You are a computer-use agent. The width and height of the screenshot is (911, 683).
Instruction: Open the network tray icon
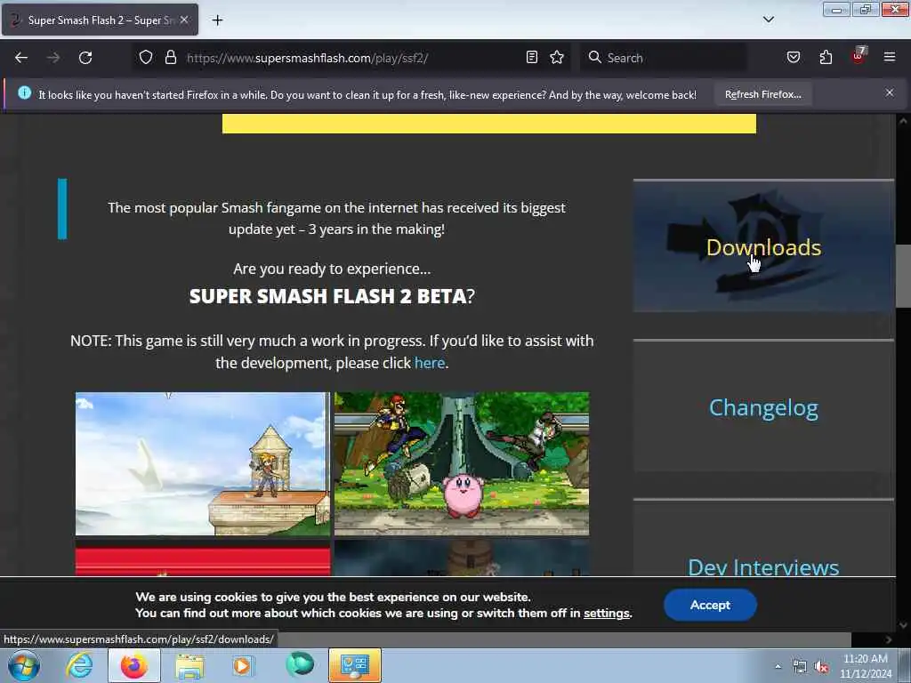800,667
